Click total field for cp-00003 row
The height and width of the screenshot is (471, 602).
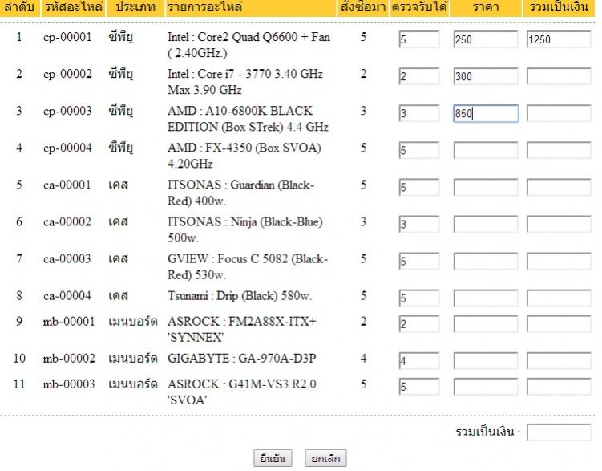[559, 113]
